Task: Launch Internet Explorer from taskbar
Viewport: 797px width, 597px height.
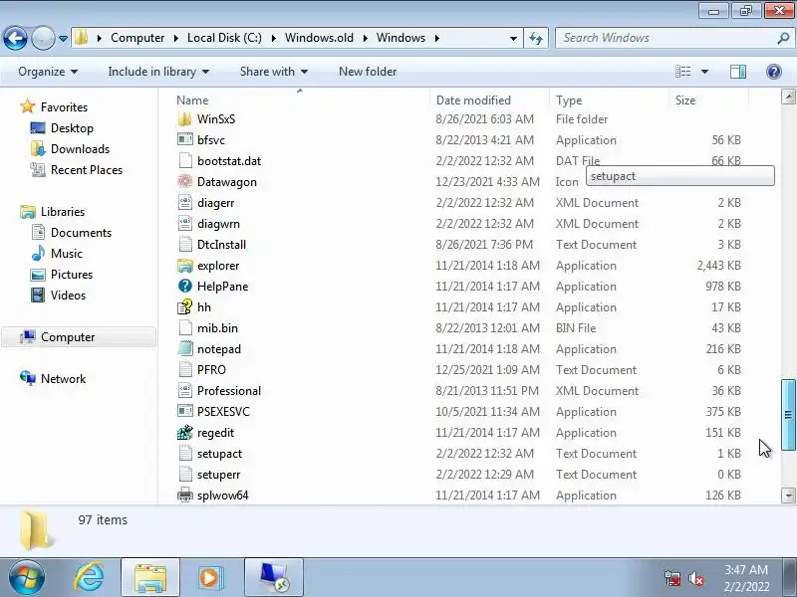Action: point(90,578)
